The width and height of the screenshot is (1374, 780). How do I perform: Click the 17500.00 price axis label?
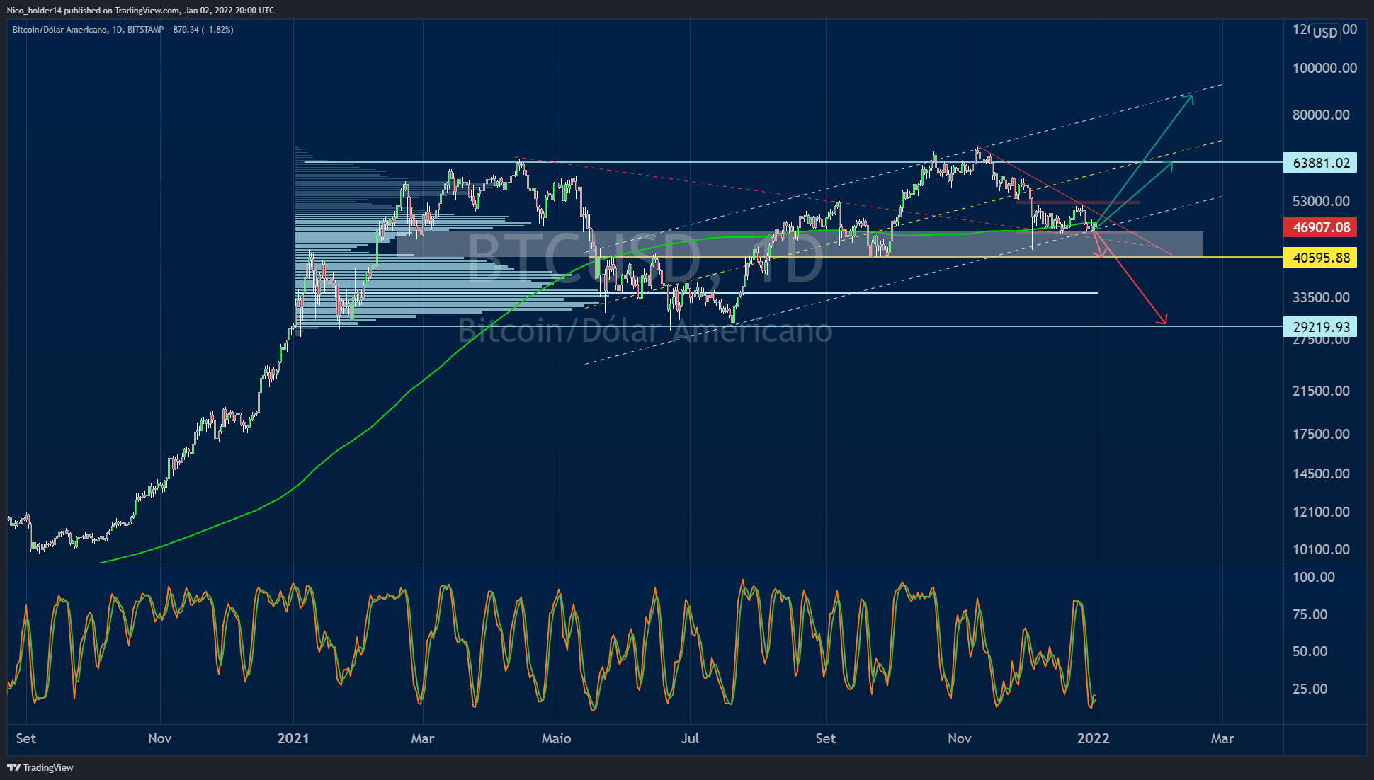(x=1321, y=434)
